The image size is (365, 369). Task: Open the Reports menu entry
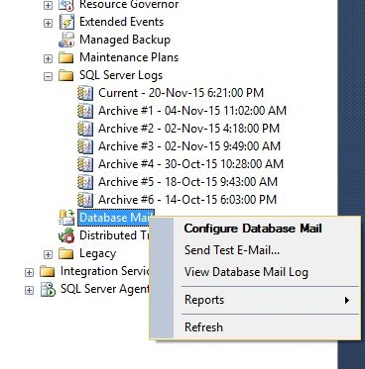[x=204, y=300]
